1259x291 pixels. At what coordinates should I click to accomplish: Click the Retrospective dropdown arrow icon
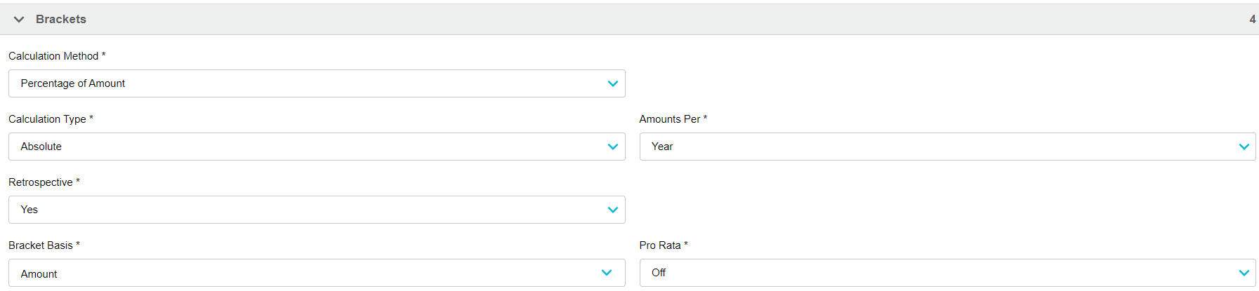coord(612,210)
